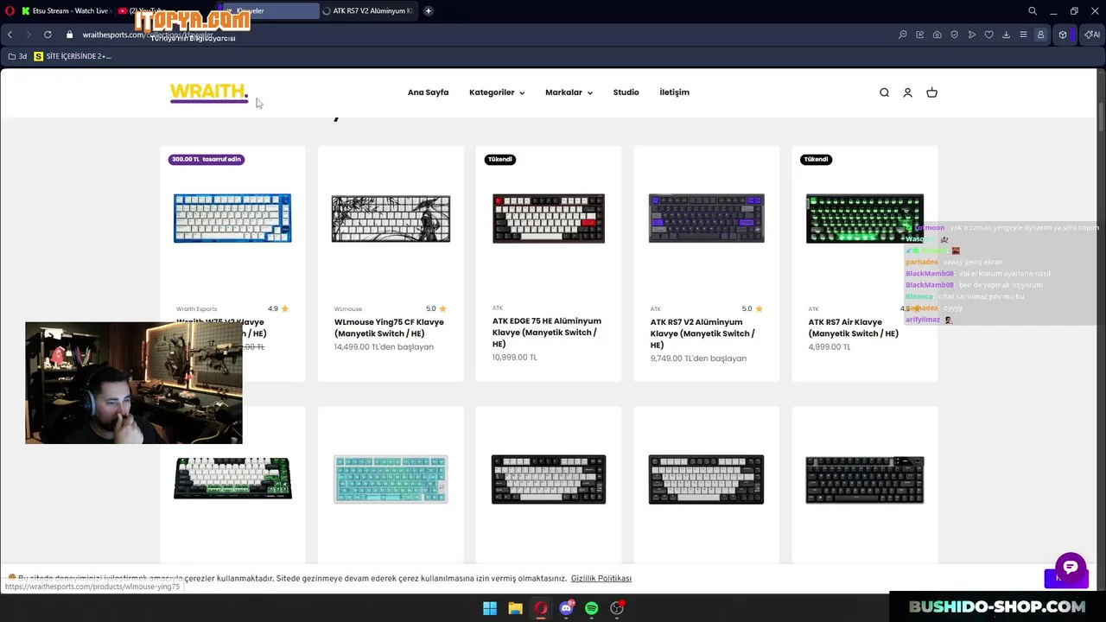The width and height of the screenshot is (1106, 622).
Task: Click the '10,999.00 TL' price
Action: click(x=514, y=358)
